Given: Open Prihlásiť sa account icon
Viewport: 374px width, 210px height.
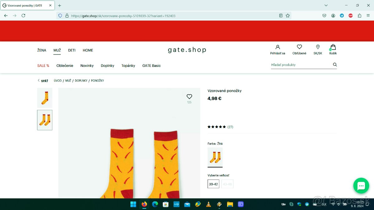Looking at the screenshot, I should [277, 47].
